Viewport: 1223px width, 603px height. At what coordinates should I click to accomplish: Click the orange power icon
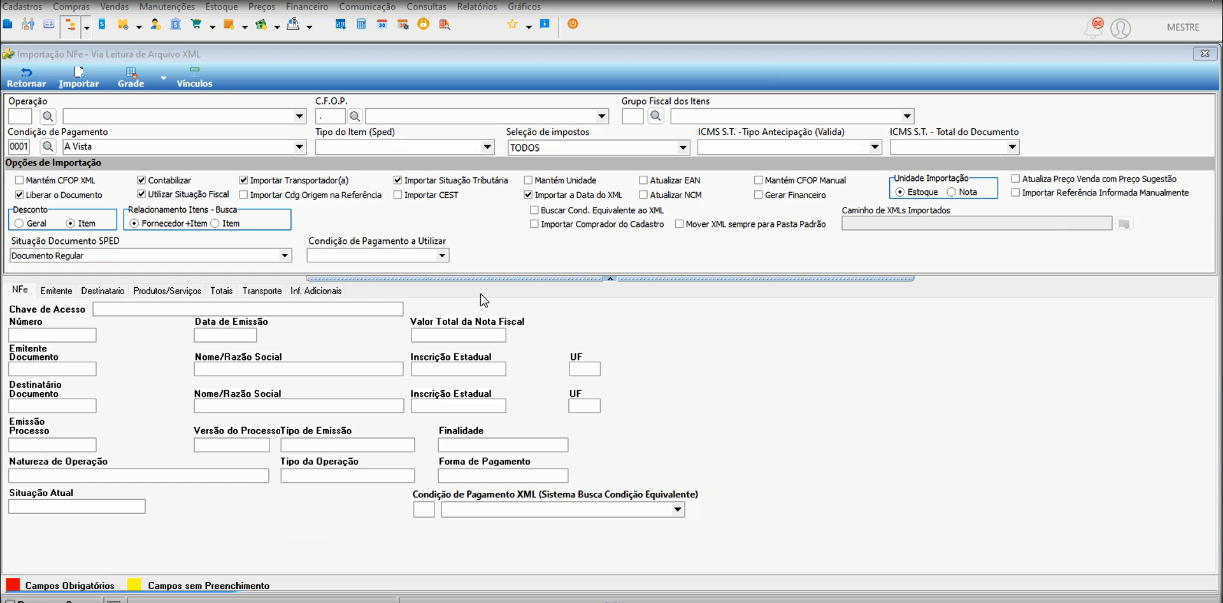click(x=573, y=24)
